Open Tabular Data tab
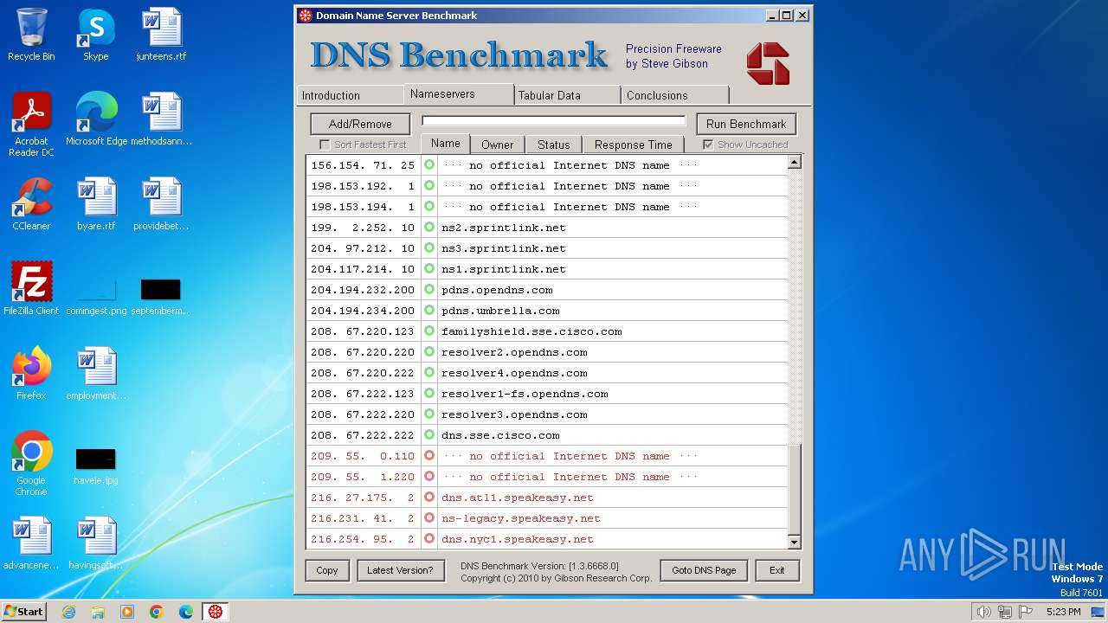The width and height of the screenshot is (1108, 623). pos(567,95)
